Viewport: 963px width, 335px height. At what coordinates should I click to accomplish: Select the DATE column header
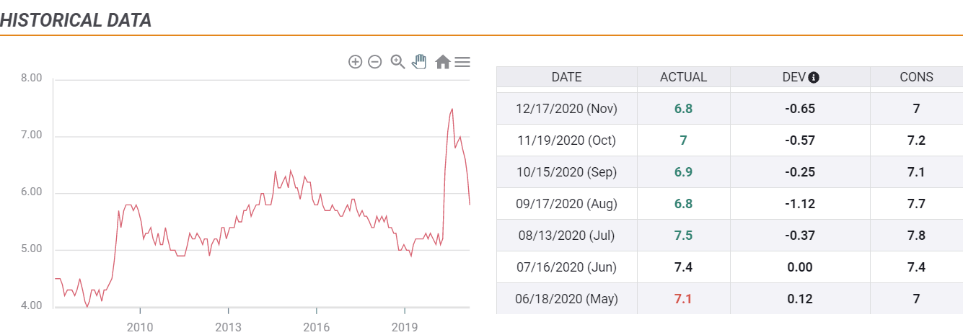pyautogui.click(x=566, y=77)
